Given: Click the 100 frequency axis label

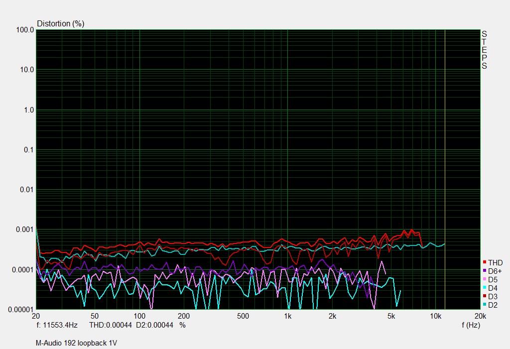Looking at the screenshot, I should coord(139,316).
